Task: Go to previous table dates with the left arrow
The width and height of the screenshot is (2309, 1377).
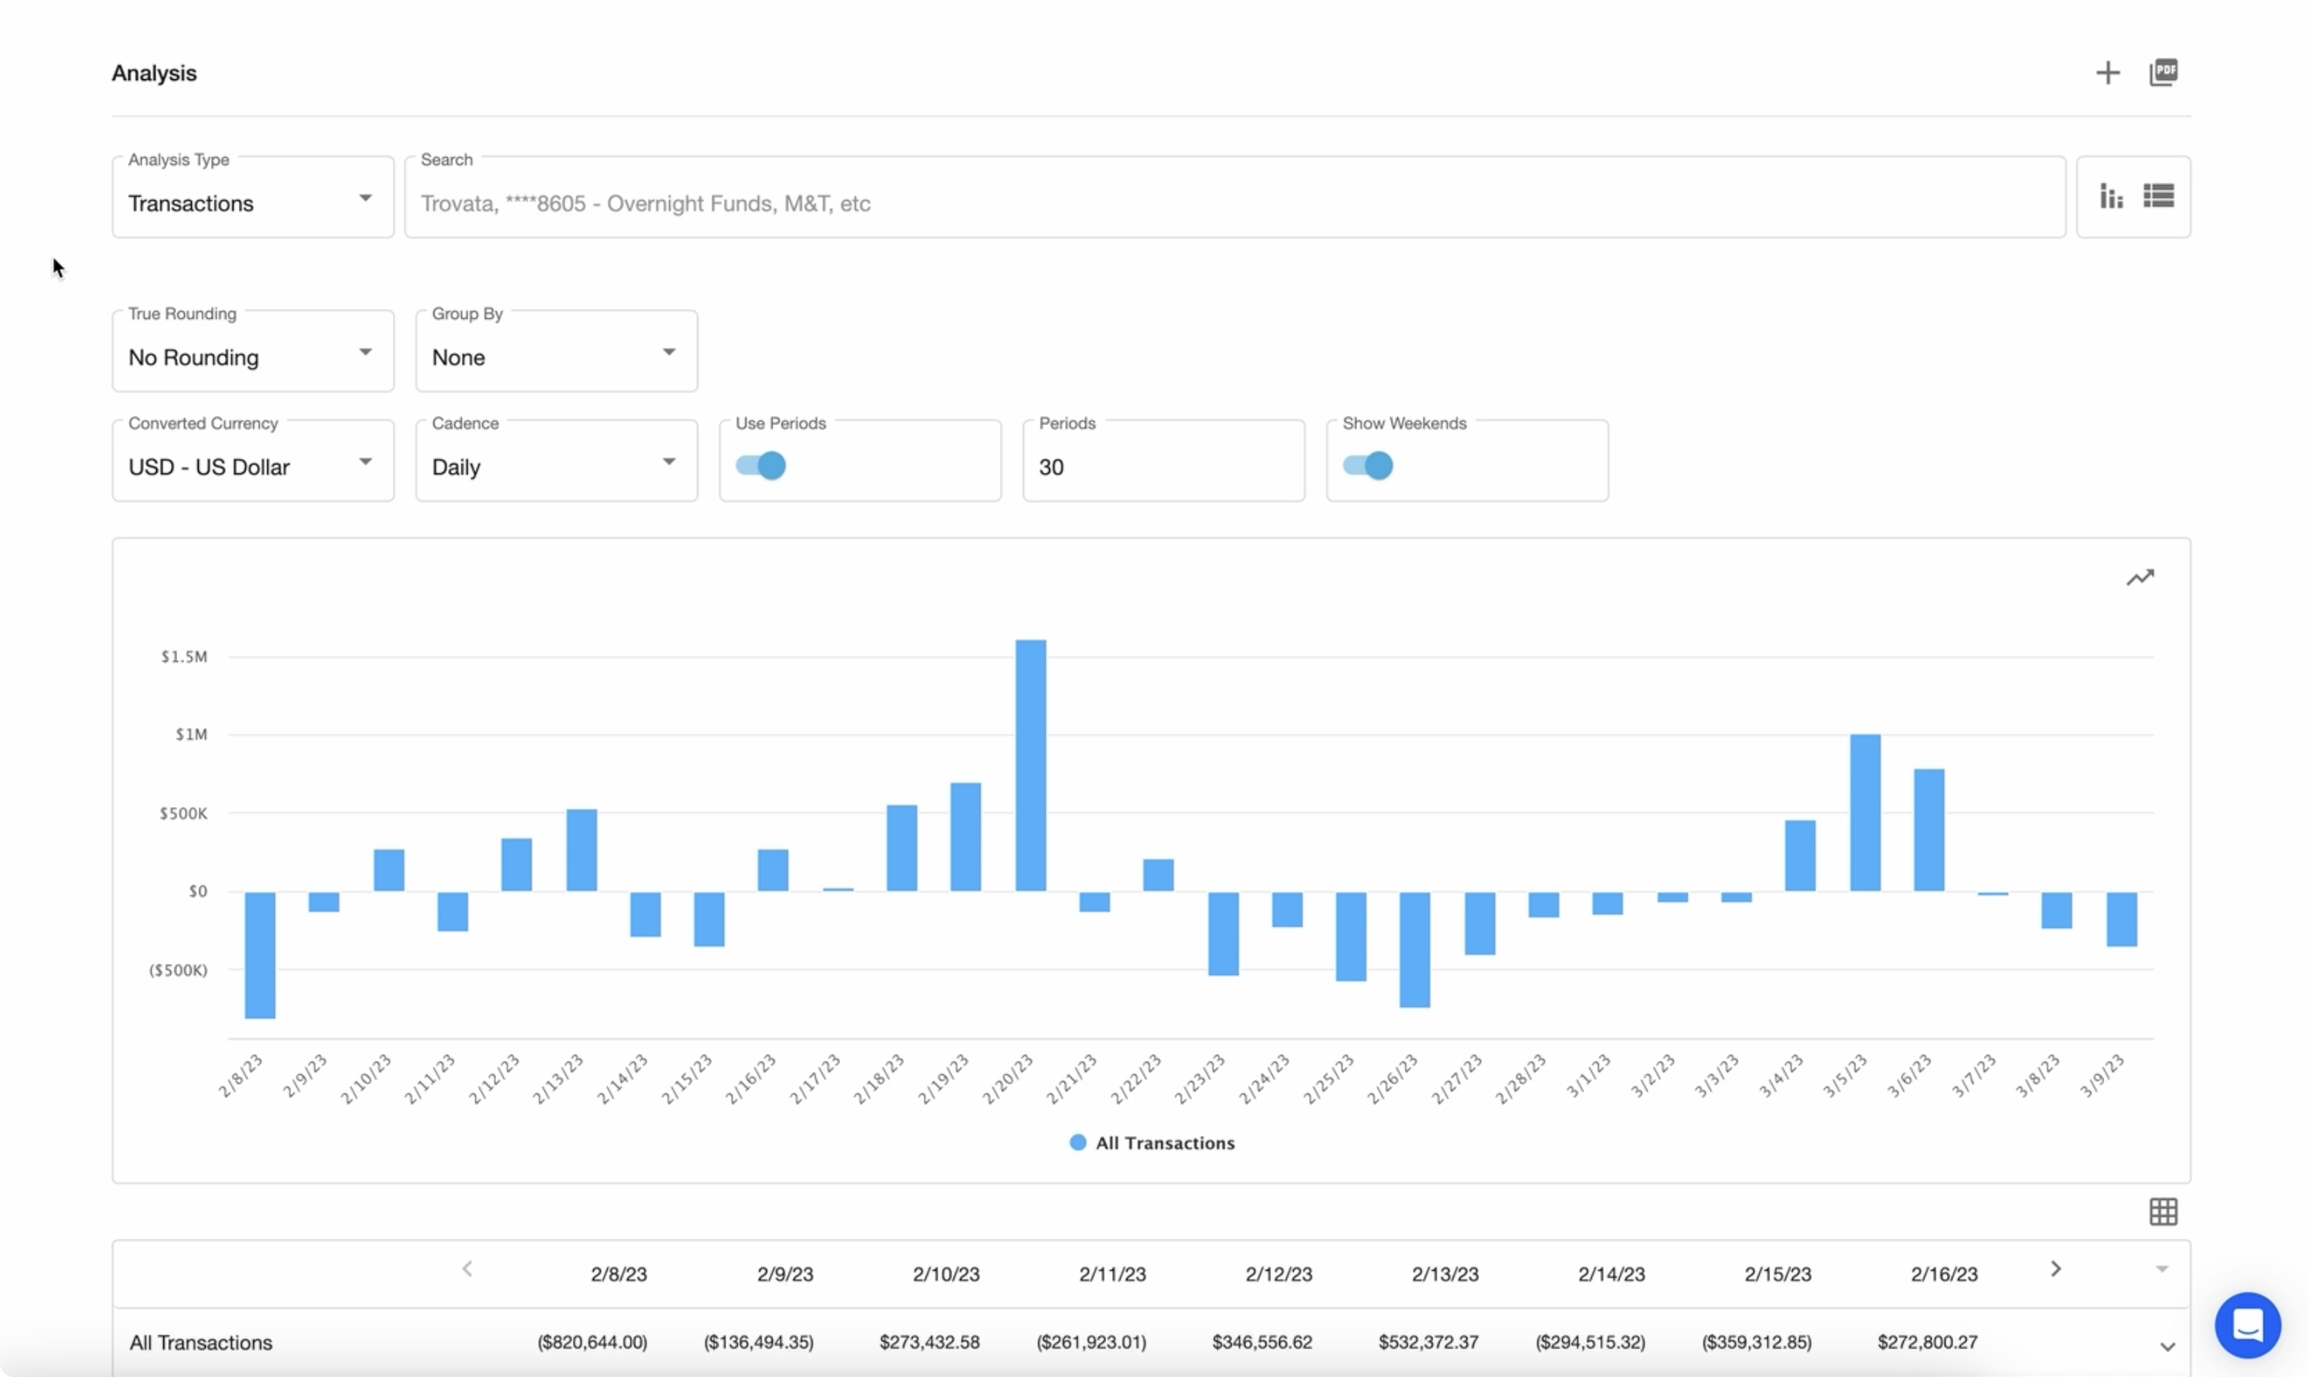Action: (468, 1269)
